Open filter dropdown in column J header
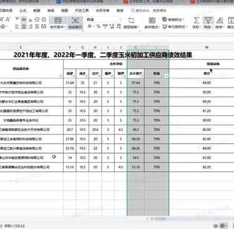The width and height of the screenshot is (234, 229). 125,76
